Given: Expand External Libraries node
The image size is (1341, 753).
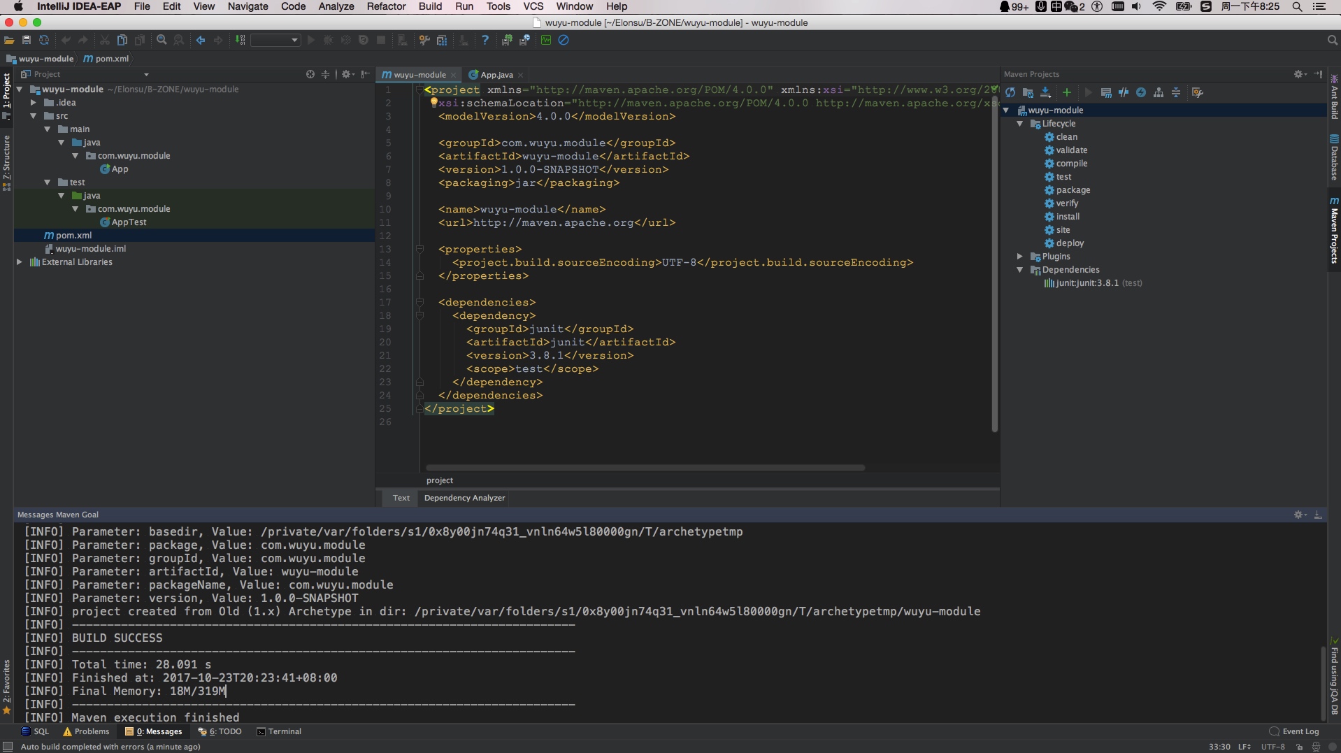Looking at the screenshot, I should [19, 261].
